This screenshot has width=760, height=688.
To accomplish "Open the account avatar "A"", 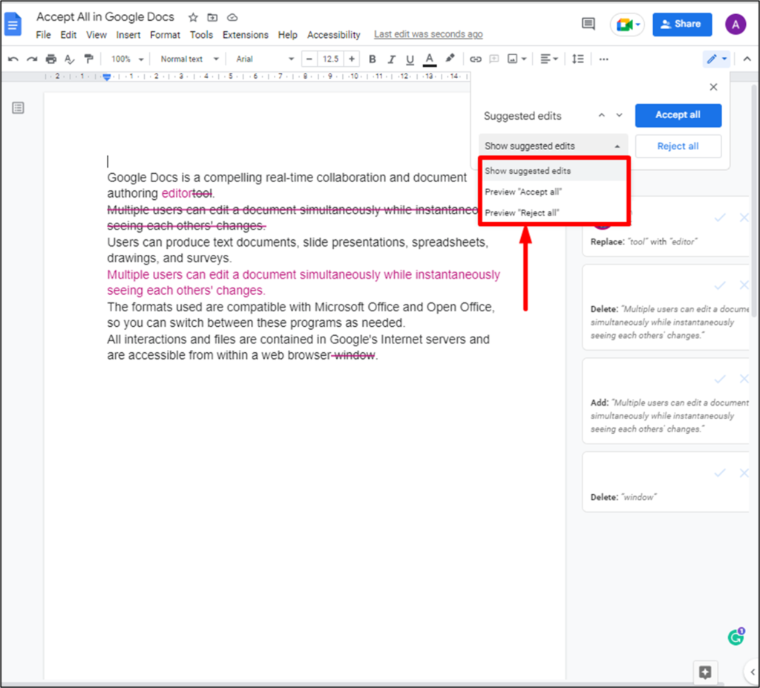I will click(736, 25).
